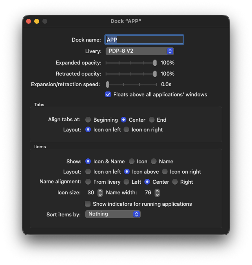Click the Icon size stepper arrows
252x265 pixels.
coord(100,193)
